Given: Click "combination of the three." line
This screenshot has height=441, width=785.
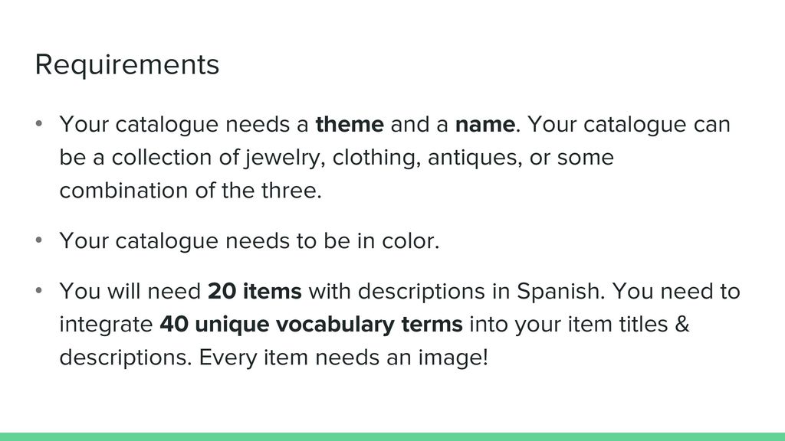Looking at the screenshot, I should coord(191,191).
